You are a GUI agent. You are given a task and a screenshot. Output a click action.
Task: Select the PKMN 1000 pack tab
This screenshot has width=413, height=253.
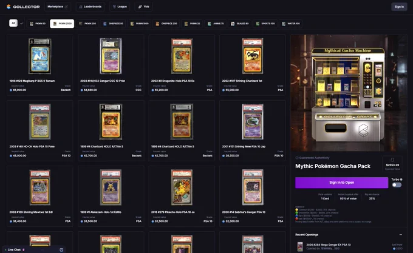point(139,24)
